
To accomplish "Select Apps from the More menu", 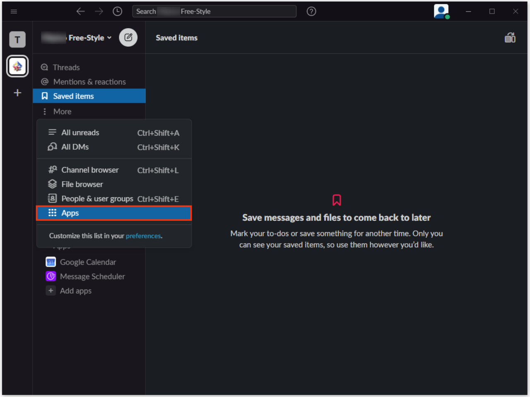I will [x=70, y=213].
